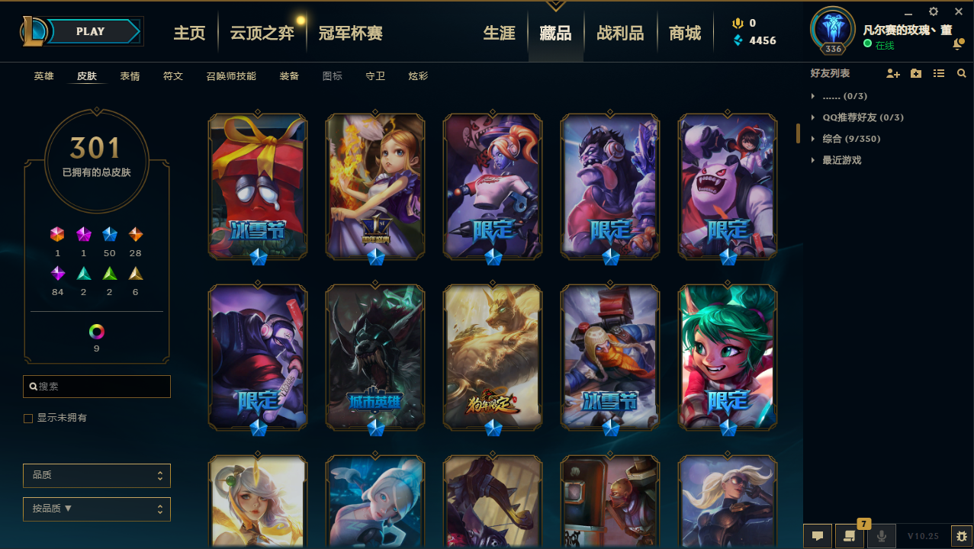Open the client settings gear
974x549 pixels.
click(934, 11)
